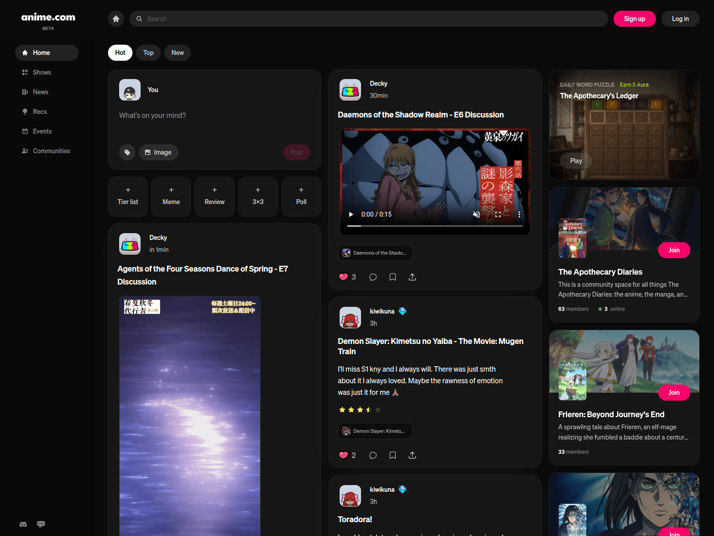Click the Log in button
The width and height of the screenshot is (714, 536).
pyautogui.click(x=680, y=19)
